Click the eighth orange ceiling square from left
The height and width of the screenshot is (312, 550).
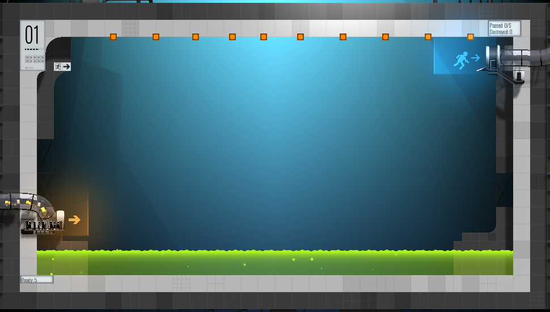386,37
